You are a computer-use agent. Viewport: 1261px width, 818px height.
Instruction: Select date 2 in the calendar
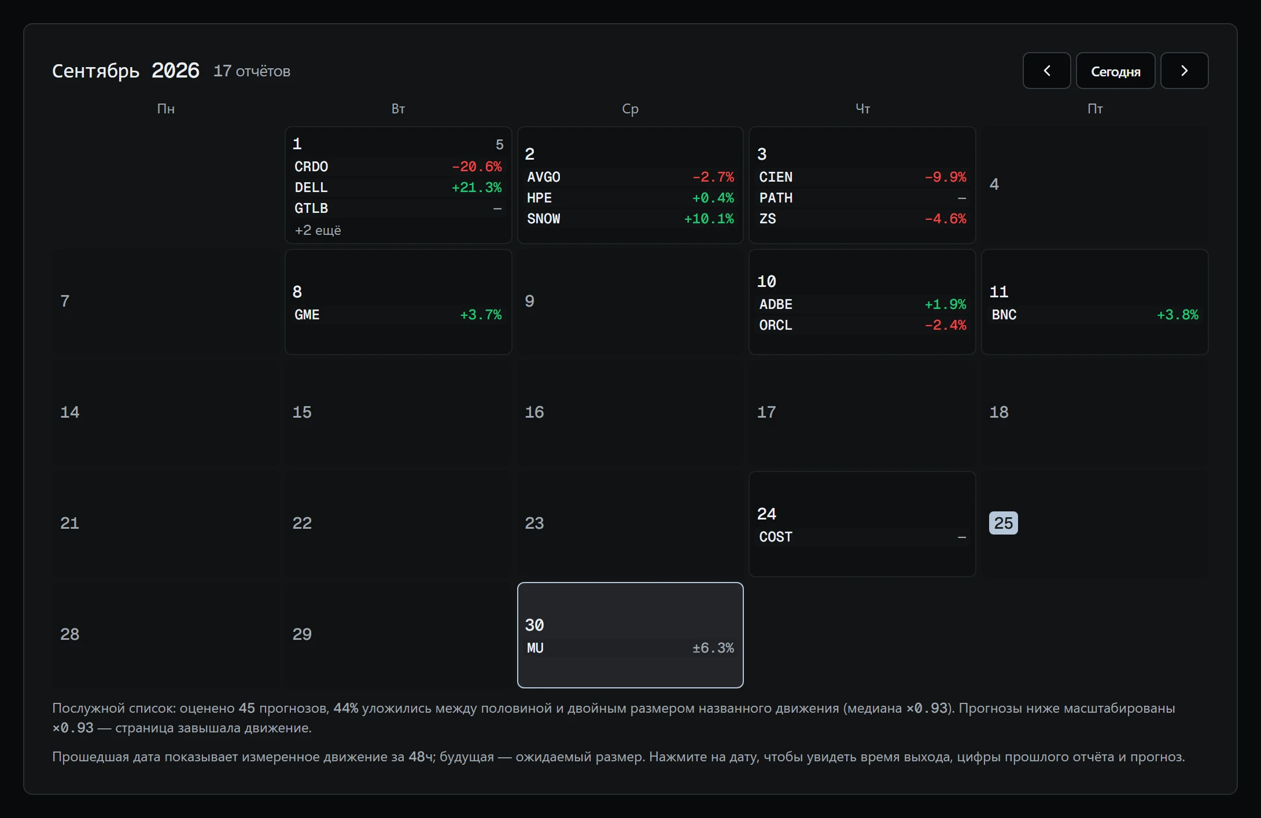pos(529,154)
